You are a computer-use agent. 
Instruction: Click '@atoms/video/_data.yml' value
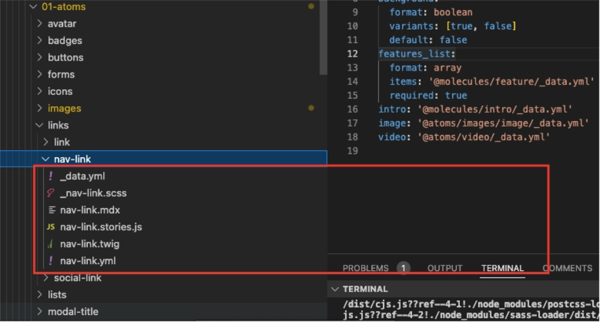(483, 137)
